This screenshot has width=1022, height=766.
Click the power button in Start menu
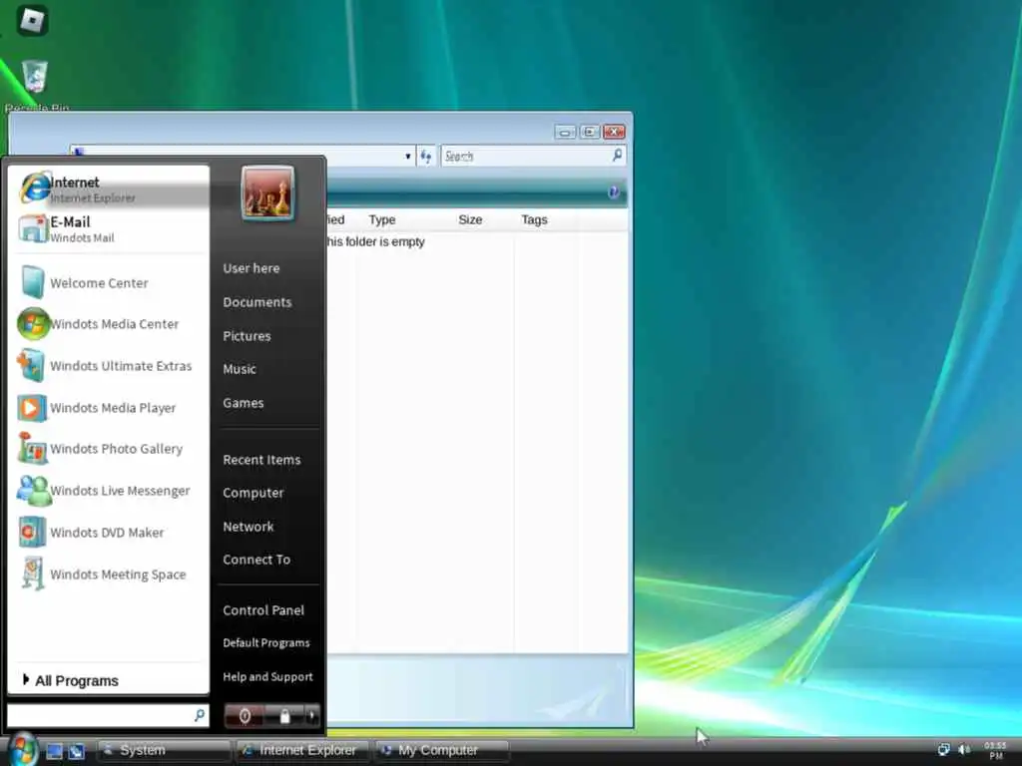tap(245, 716)
